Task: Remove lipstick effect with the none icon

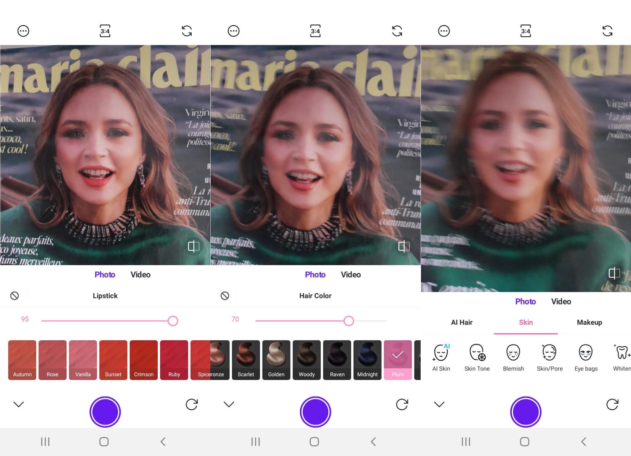Action: pos(14,296)
